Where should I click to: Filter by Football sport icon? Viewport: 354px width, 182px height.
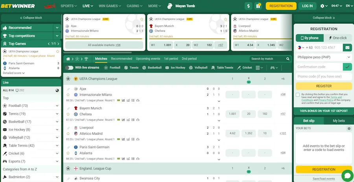click(106, 68)
